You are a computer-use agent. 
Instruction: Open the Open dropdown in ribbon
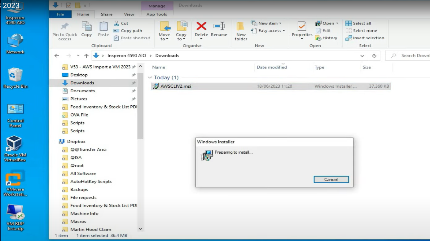tap(327, 23)
